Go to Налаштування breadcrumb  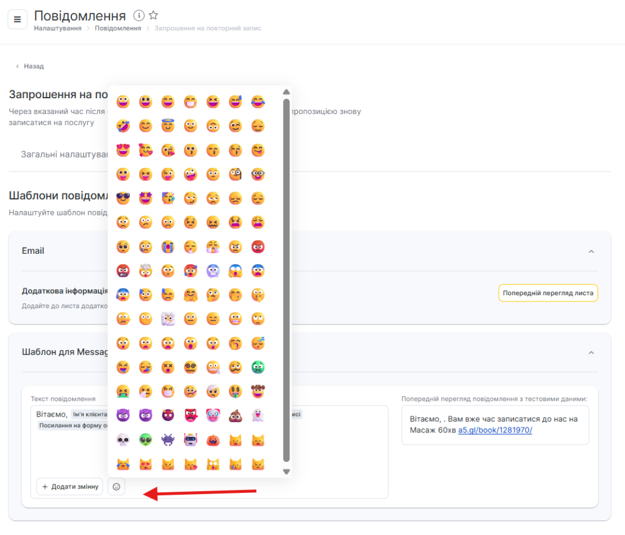point(57,28)
